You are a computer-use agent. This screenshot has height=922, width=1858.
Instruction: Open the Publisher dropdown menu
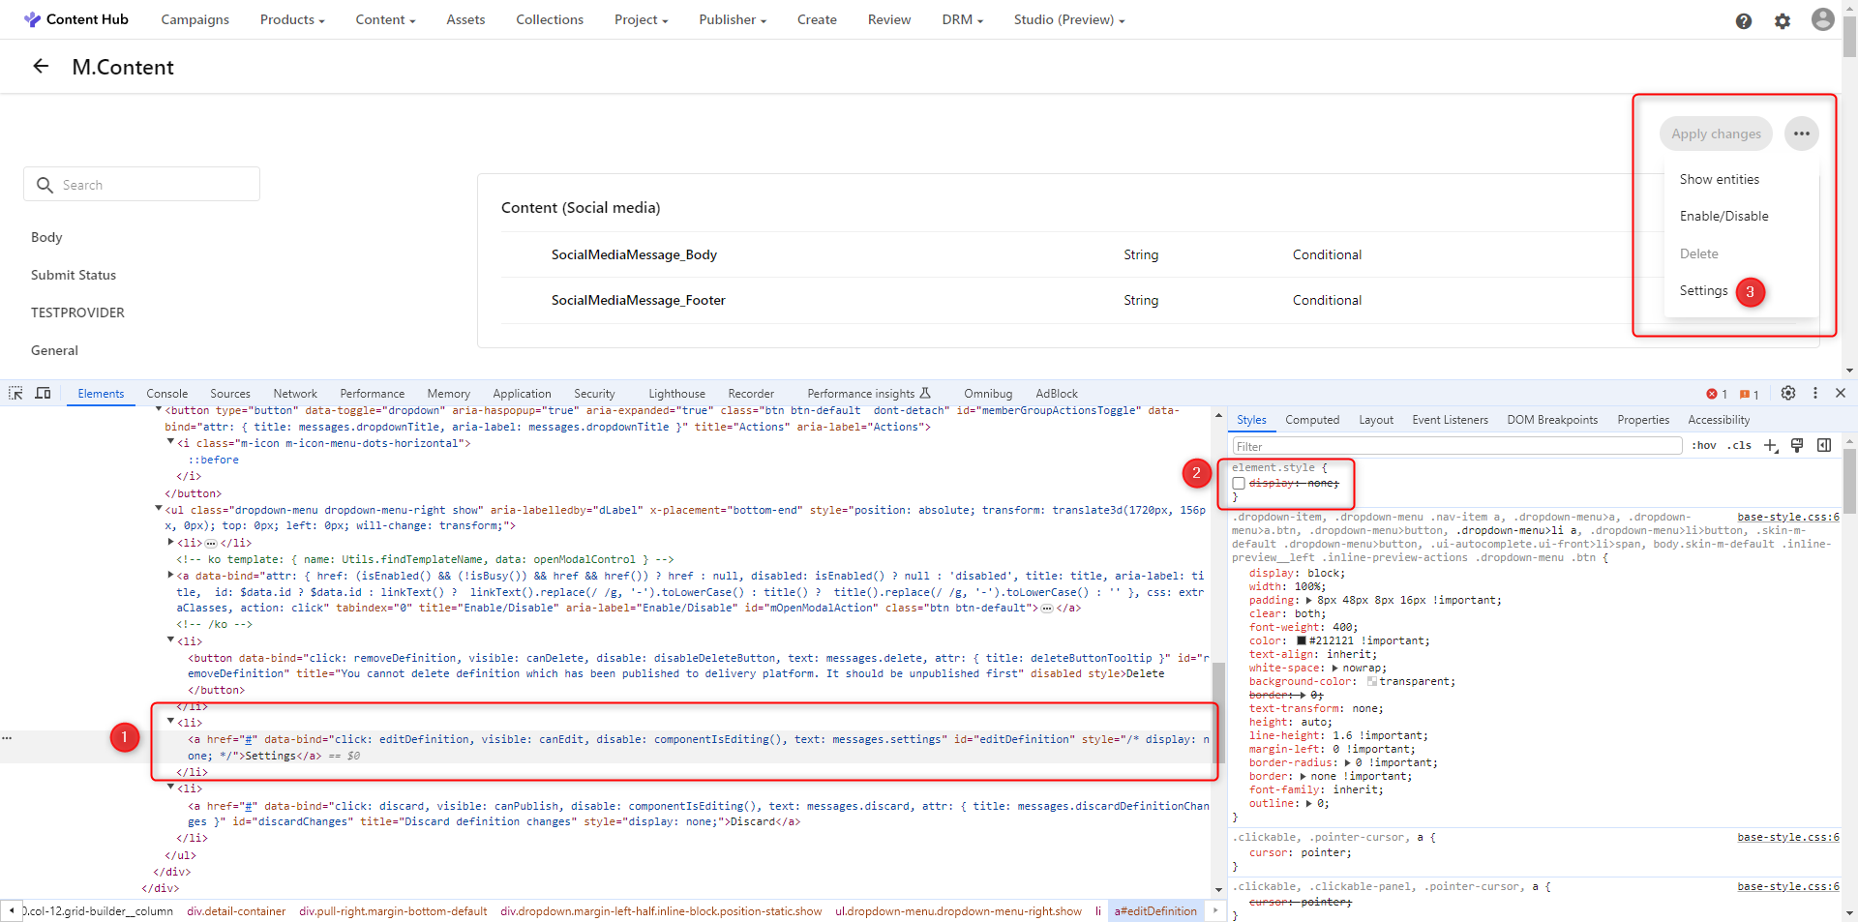[733, 19]
